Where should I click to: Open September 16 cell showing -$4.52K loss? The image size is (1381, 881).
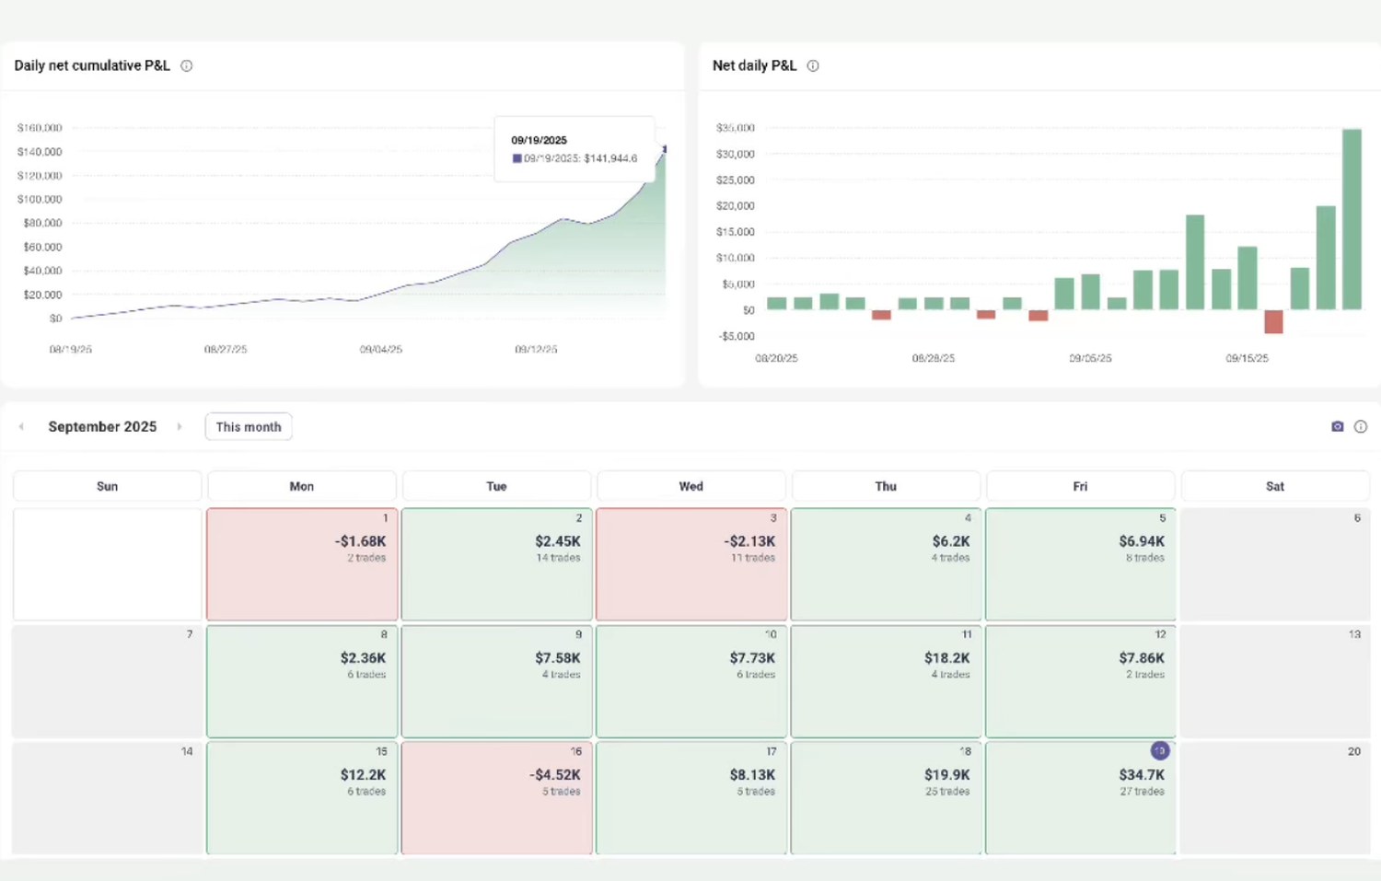tap(497, 798)
